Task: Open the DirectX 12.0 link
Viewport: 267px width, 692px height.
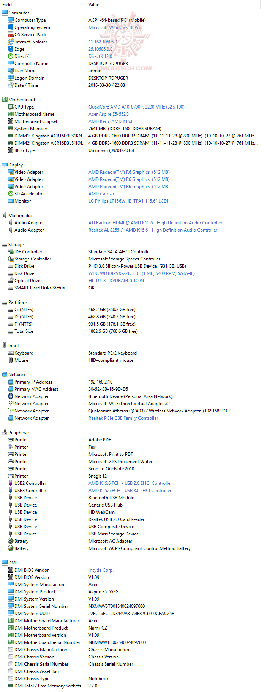Action: (x=100, y=56)
